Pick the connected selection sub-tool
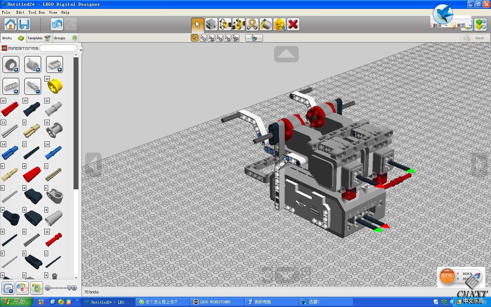Image resolution: width=491 pixels, height=307 pixels. point(211,38)
